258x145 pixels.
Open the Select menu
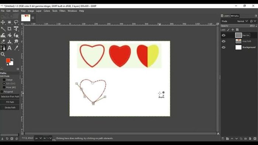click(15, 11)
